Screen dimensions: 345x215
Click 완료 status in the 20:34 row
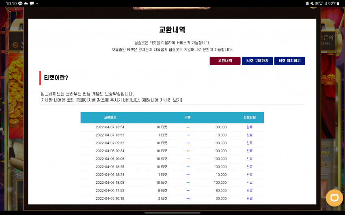(250, 151)
